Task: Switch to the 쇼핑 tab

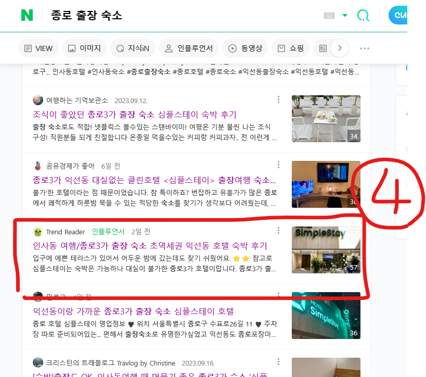Action: pos(290,48)
